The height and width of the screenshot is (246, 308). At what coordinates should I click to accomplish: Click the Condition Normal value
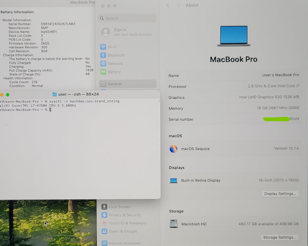click(x=37, y=86)
